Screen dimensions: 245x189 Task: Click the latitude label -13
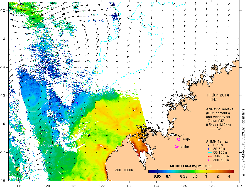point(3,39)
